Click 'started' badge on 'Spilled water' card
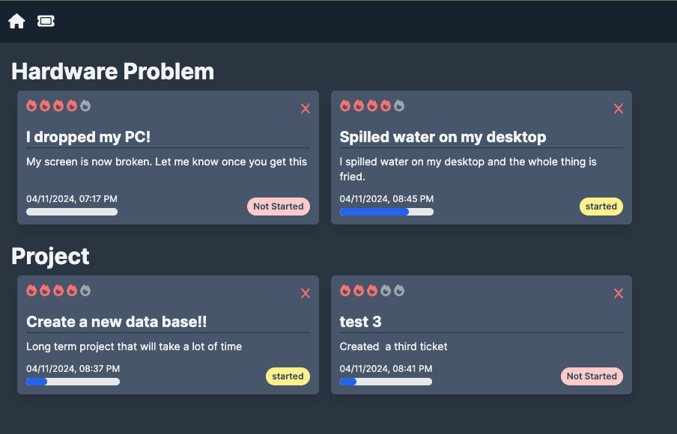This screenshot has width=677, height=434. (601, 207)
